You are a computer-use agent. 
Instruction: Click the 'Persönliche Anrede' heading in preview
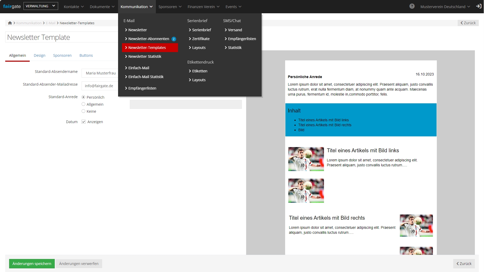(x=305, y=77)
